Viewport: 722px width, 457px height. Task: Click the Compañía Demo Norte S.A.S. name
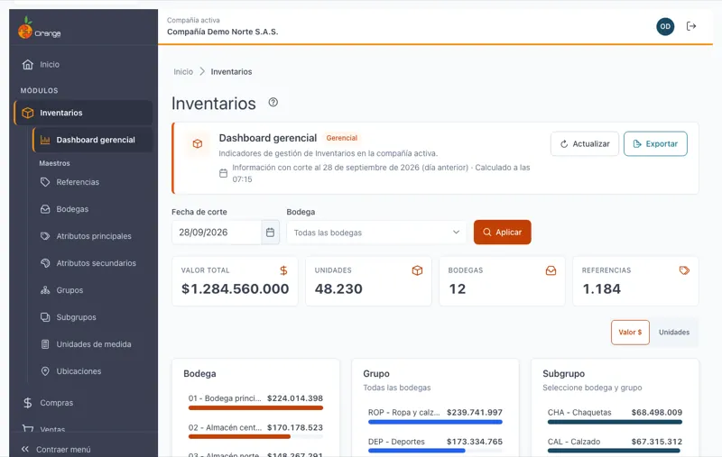(x=222, y=32)
